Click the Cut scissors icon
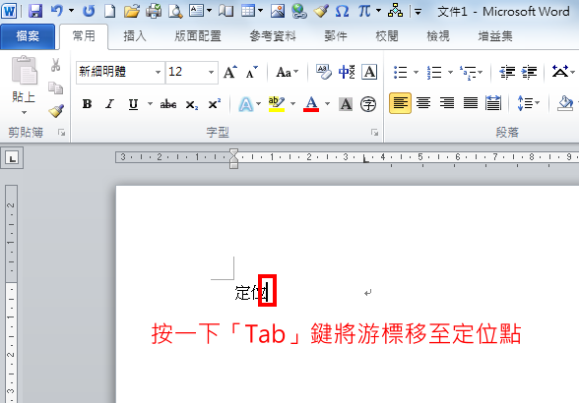579x403 pixels. click(56, 65)
